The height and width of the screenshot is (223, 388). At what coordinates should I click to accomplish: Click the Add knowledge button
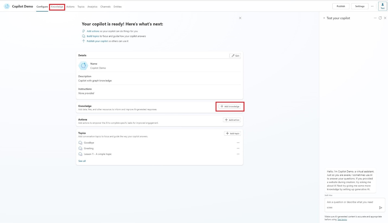click(x=230, y=106)
